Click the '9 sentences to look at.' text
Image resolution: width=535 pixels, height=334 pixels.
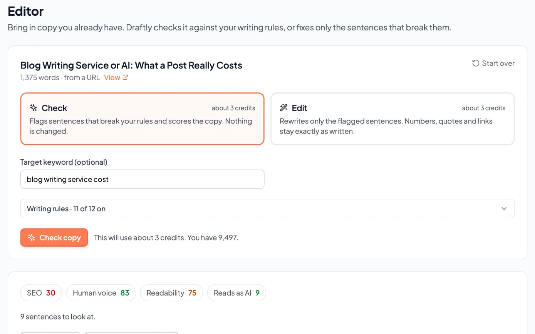[x=58, y=317]
